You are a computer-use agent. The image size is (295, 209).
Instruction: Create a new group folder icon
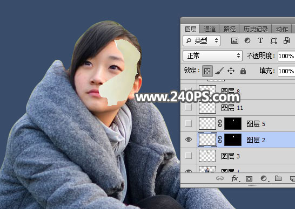coord(278,178)
